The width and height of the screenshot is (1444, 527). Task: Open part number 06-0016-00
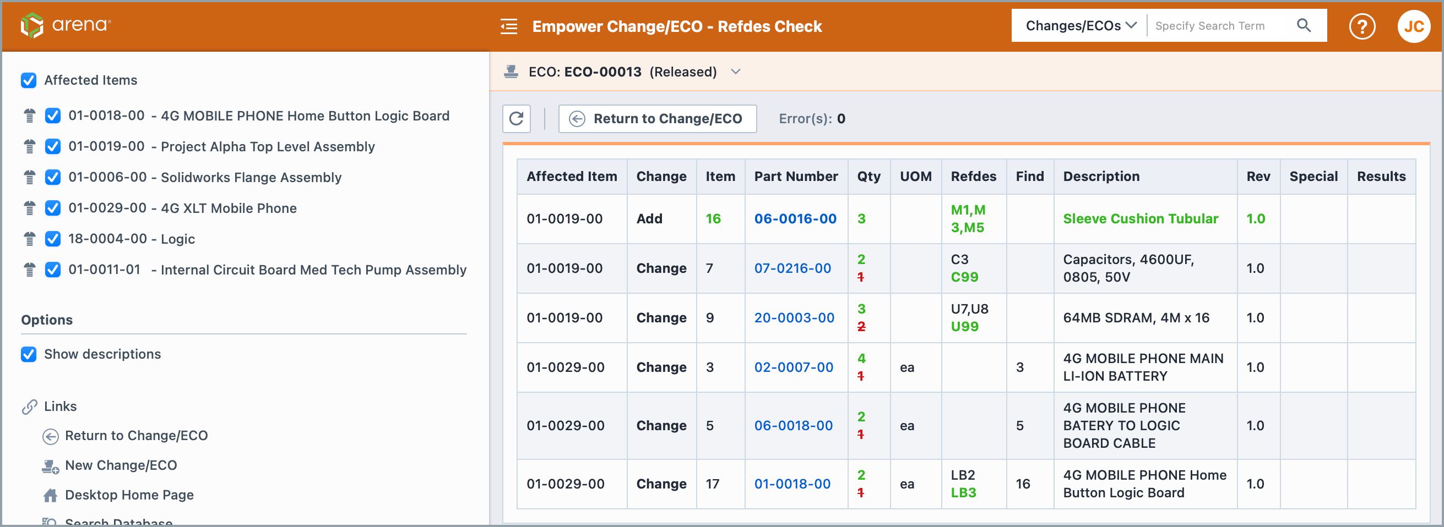pos(795,219)
